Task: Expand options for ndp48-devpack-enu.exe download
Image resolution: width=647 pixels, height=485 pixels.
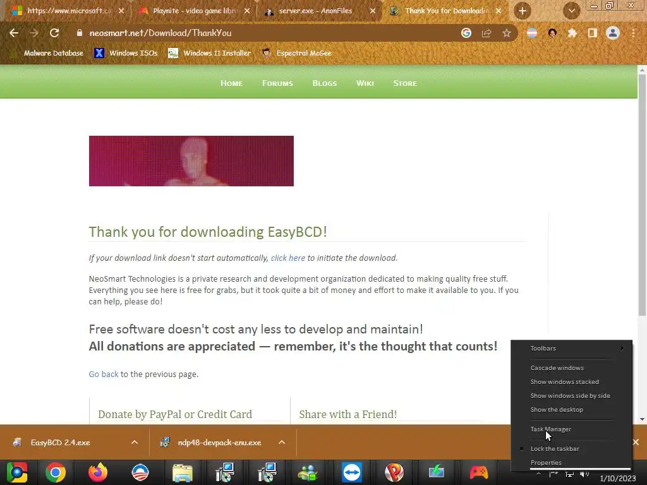Action: pos(282,442)
